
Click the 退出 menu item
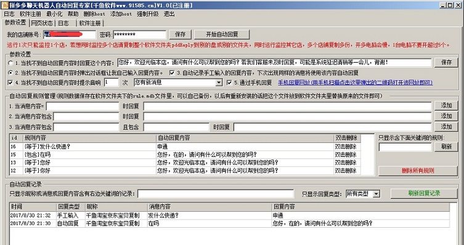169,14
